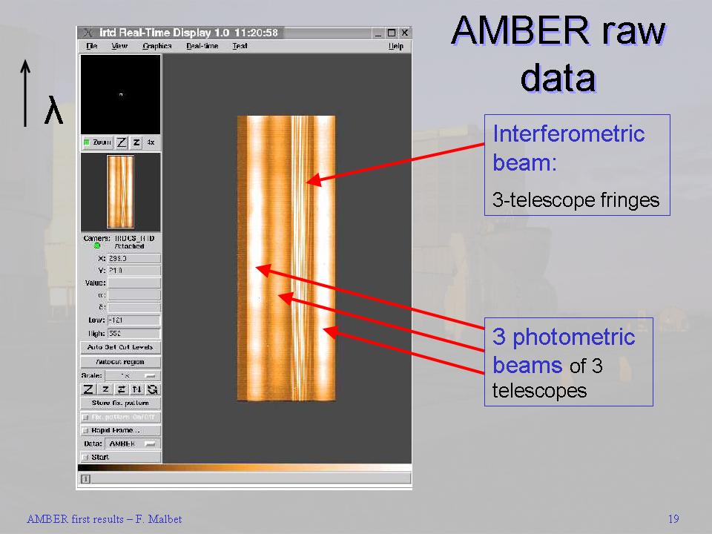Screen dimensions: 712x534
Task: Click the small z zoom-out icon beside Zoom
Action: coord(136,142)
